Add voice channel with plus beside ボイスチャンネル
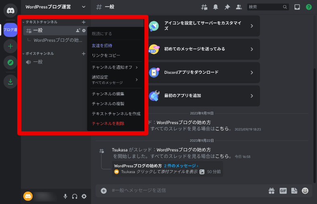The width and height of the screenshot is (317, 204). point(83,54)
